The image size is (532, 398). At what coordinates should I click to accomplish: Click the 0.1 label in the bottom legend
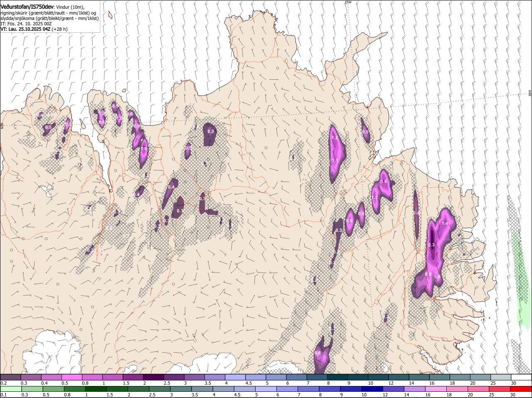click(3, 395)
